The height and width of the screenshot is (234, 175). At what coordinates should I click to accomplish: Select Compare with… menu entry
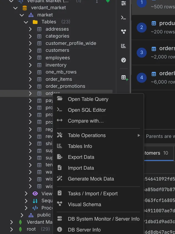[98, 121]
